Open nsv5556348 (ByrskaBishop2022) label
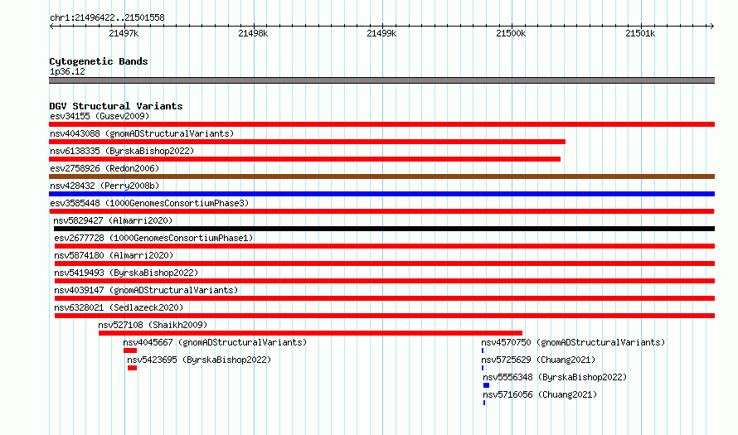 555,377
